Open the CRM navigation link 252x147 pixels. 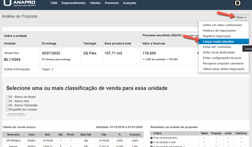click(54, 3)
